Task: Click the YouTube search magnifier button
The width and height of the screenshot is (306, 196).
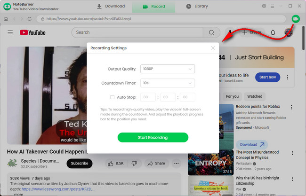Action: coord(211,32)
